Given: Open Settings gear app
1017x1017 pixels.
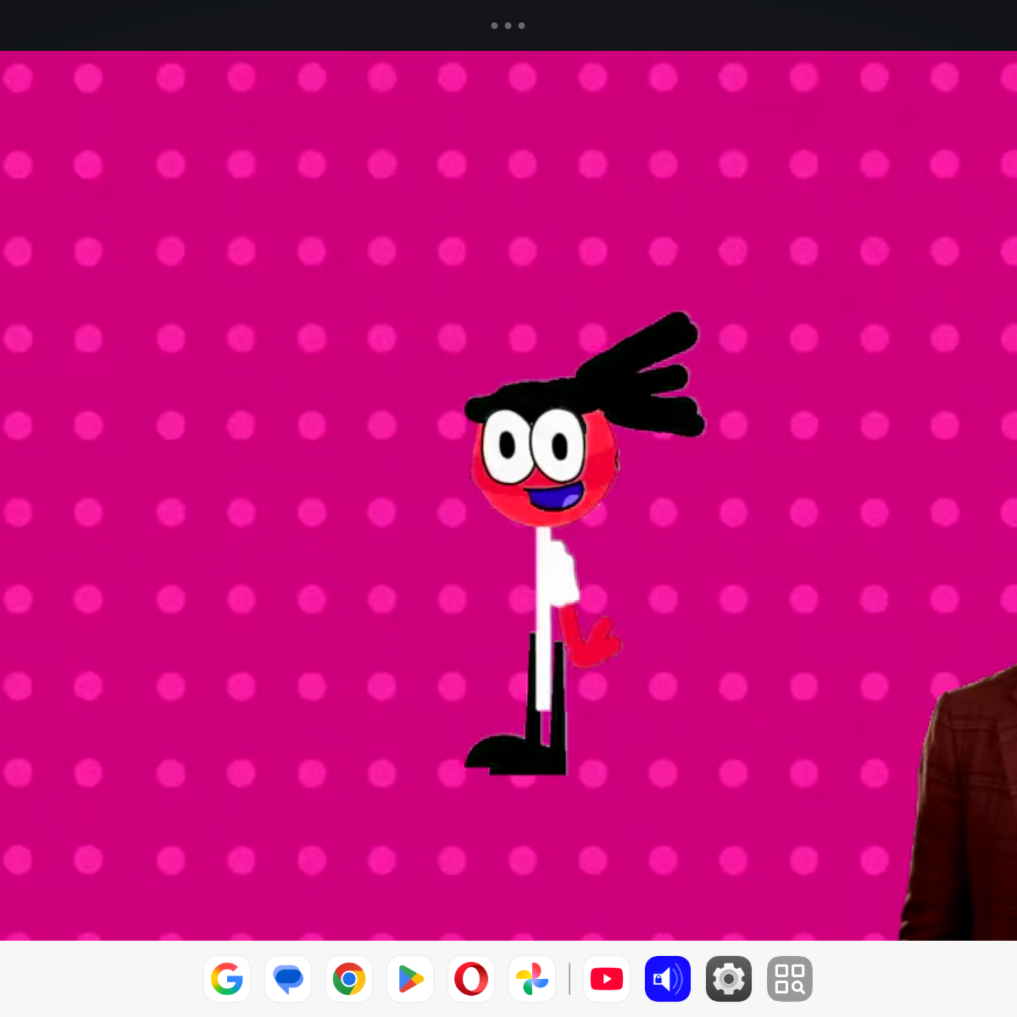Looking at the screenshot, I should tap(729, 979).
